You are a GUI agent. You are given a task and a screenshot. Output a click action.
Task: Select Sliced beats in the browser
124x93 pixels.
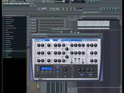coord(9,49)
